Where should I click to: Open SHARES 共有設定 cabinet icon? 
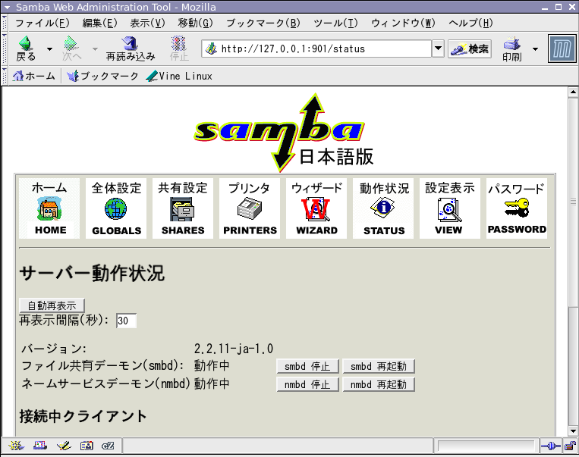(x=183, y=208)
